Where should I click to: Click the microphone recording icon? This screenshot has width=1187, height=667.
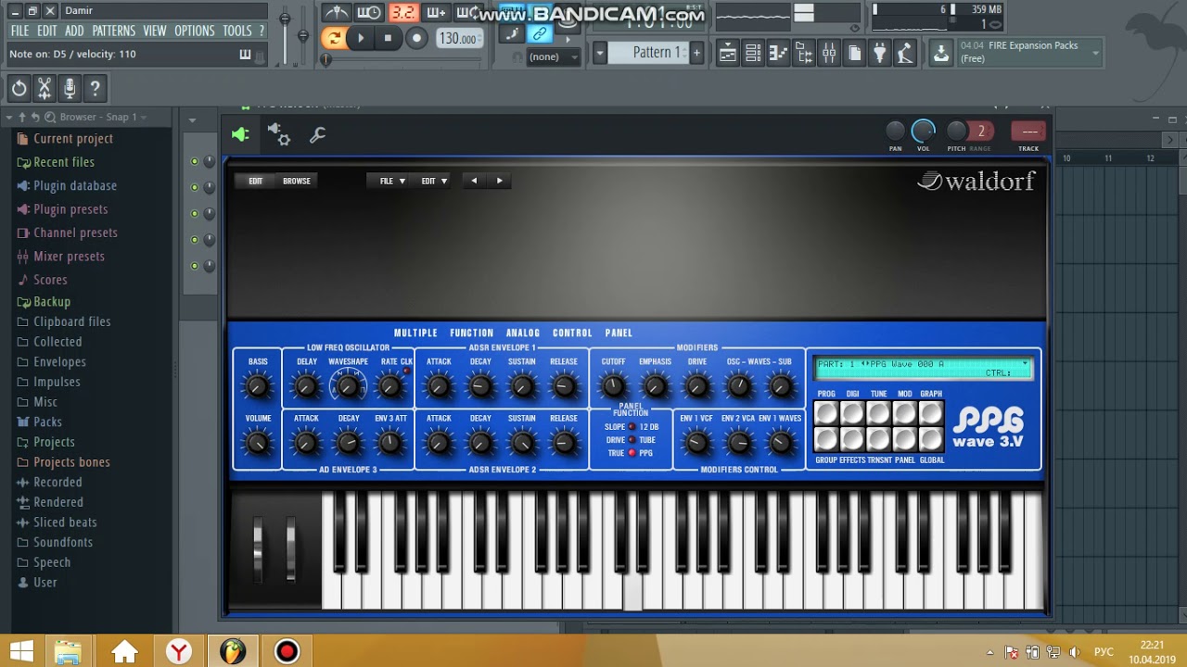click(x=69, y=88)
